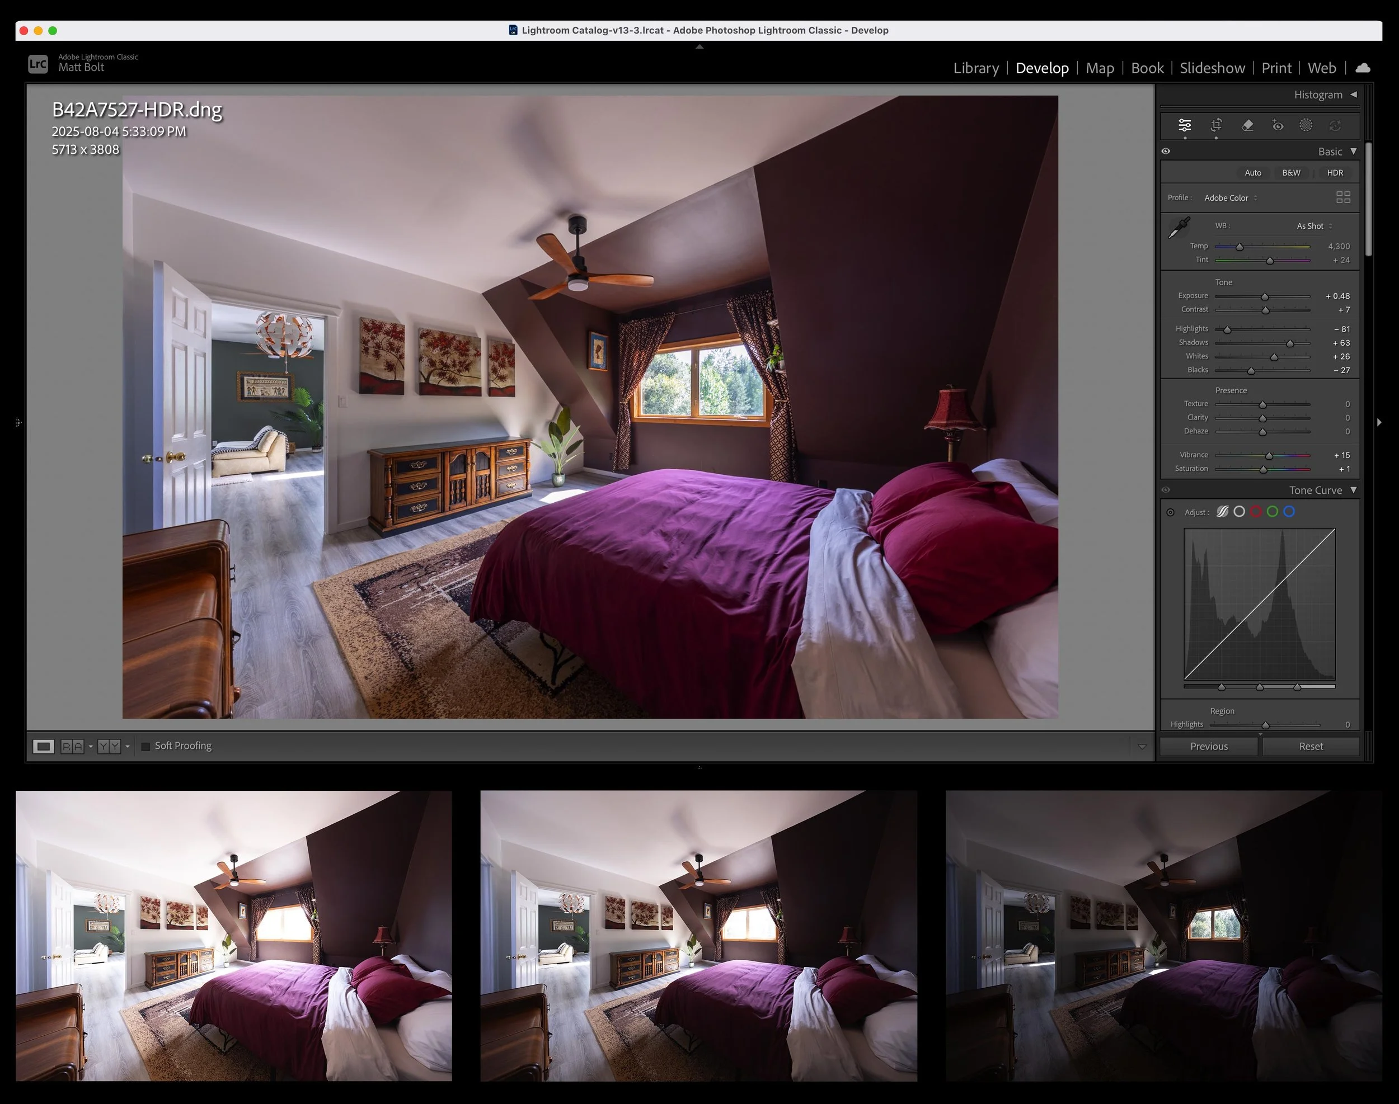Toggle Basic panel visibility eye
This screenshot has height=1104, width=1399.
[1166, 151]
